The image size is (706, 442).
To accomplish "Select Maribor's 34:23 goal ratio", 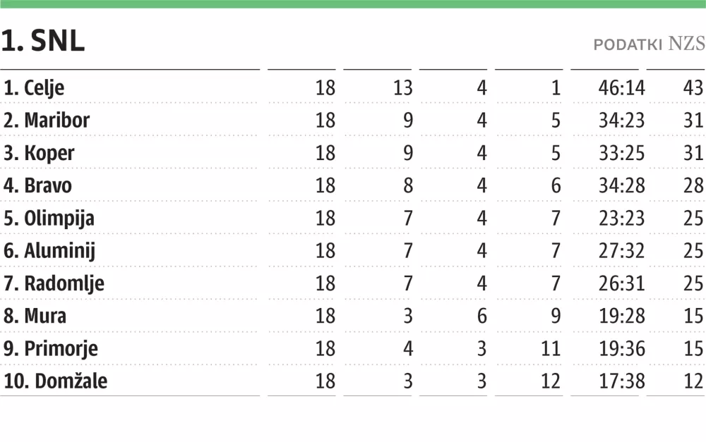I will [x=621, y=121].
